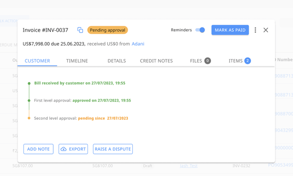Open the Credit Notes tab
293x176 pixels.
(156, 61)
